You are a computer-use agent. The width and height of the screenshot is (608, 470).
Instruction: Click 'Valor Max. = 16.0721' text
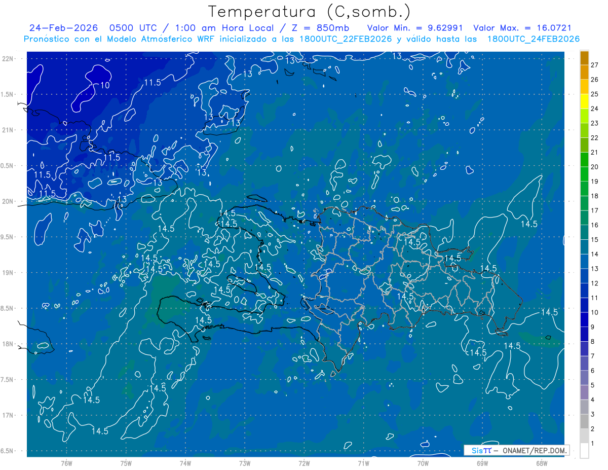[x=522, y=28]
